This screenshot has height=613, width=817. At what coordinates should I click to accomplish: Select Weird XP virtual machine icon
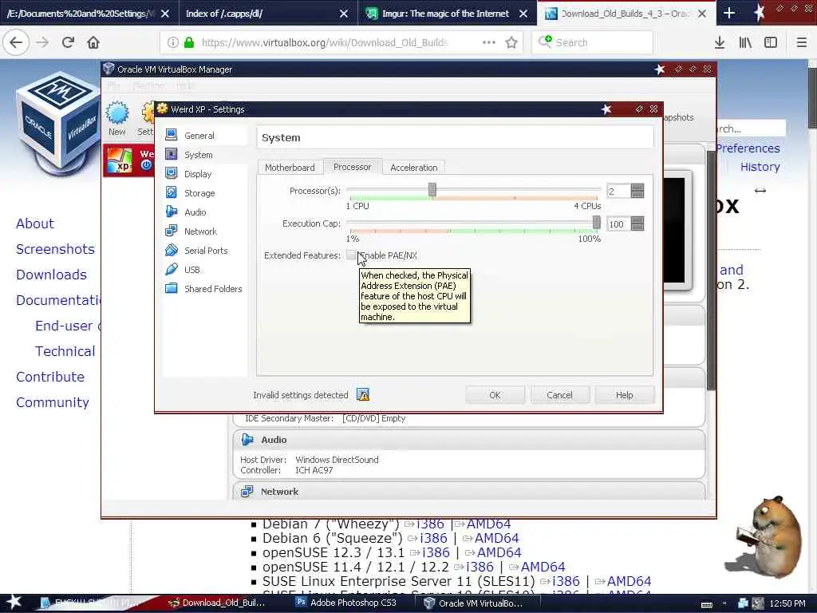click(120, 160)
